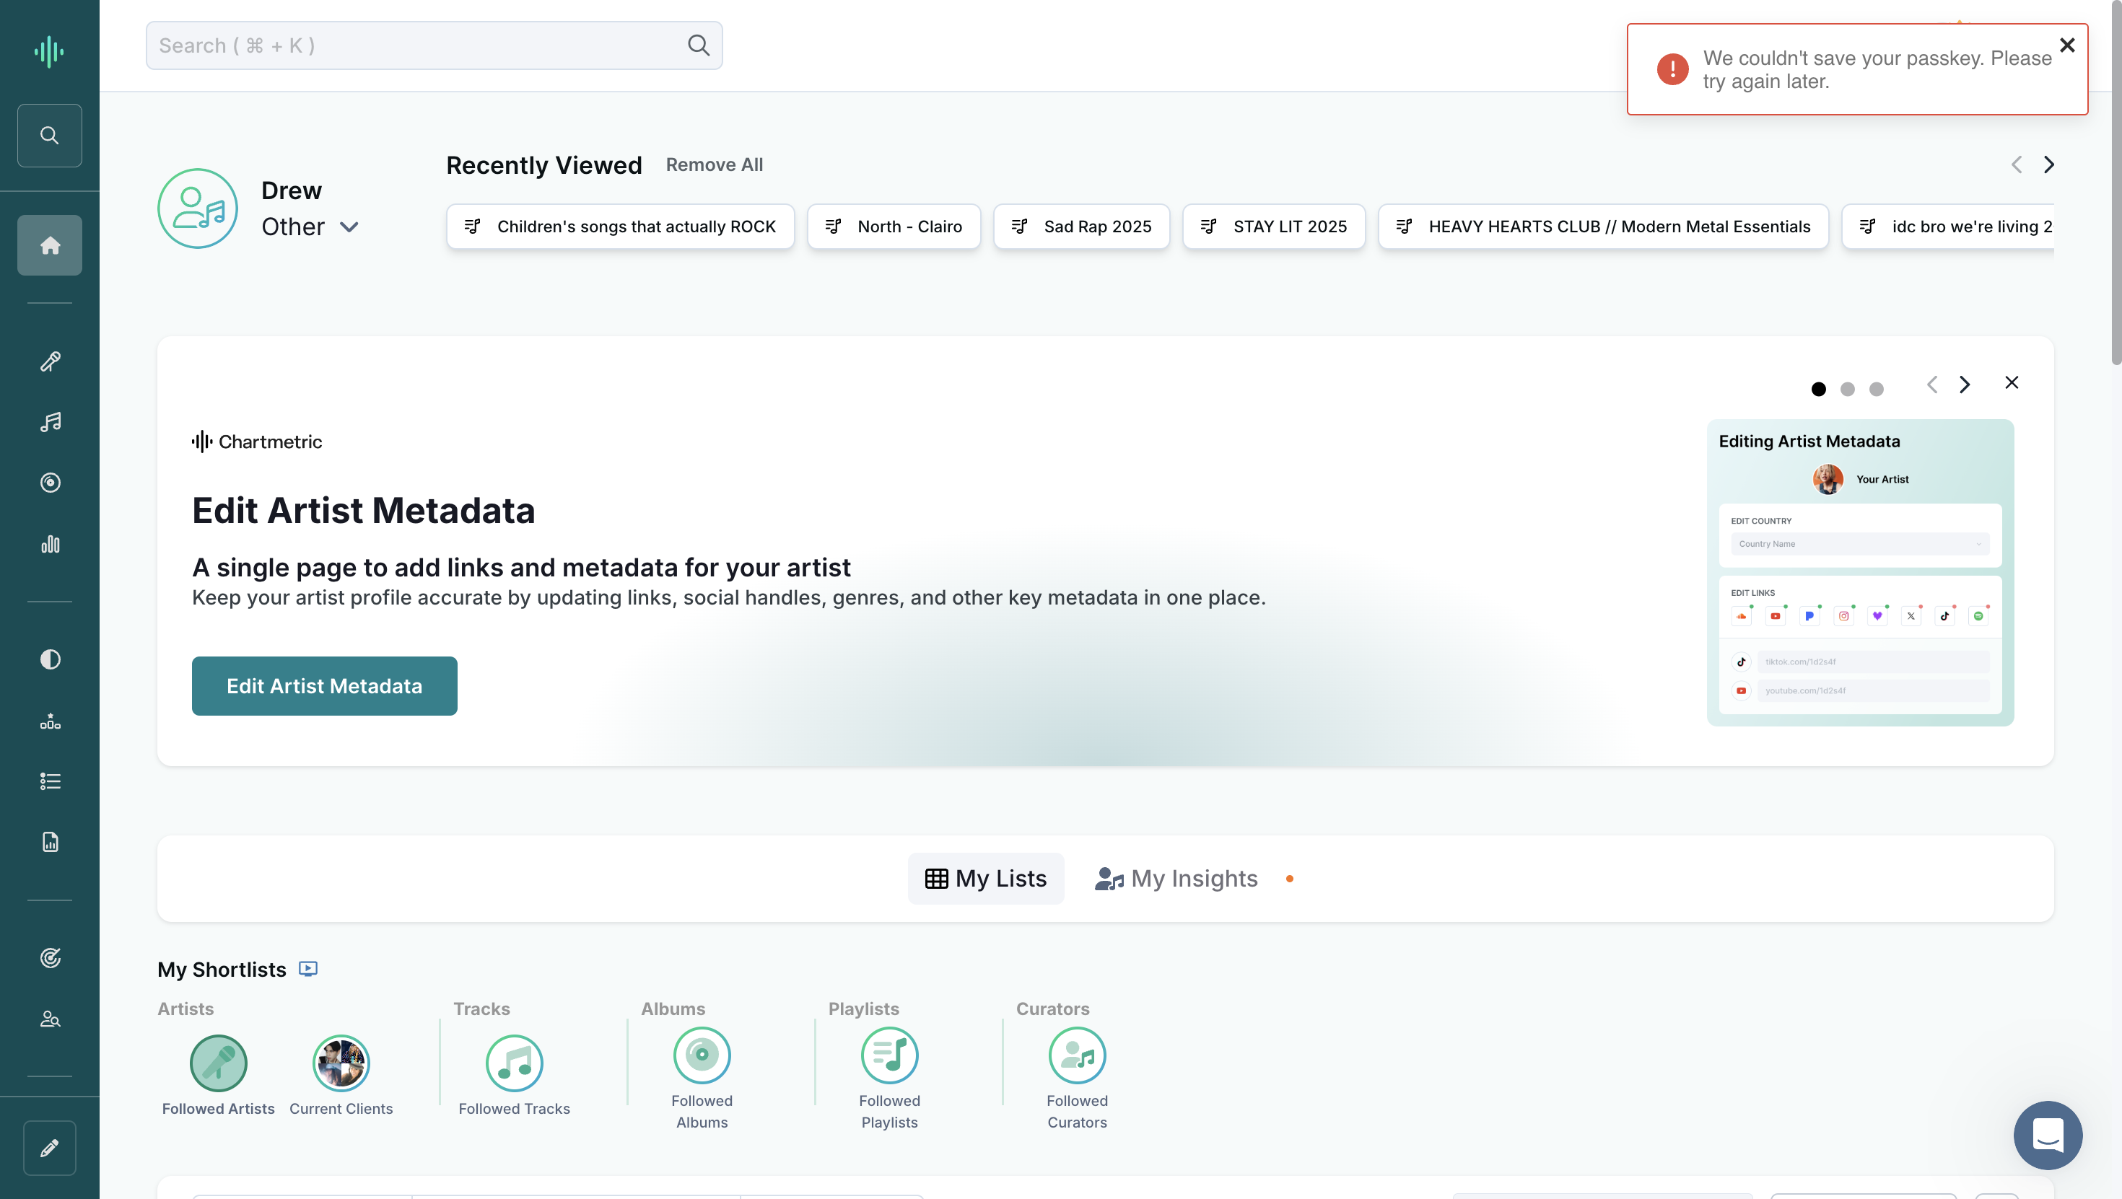Click the My Shortlists video tutorial icon
This screenshot has width=2122, height=1199.
[308, 968]
